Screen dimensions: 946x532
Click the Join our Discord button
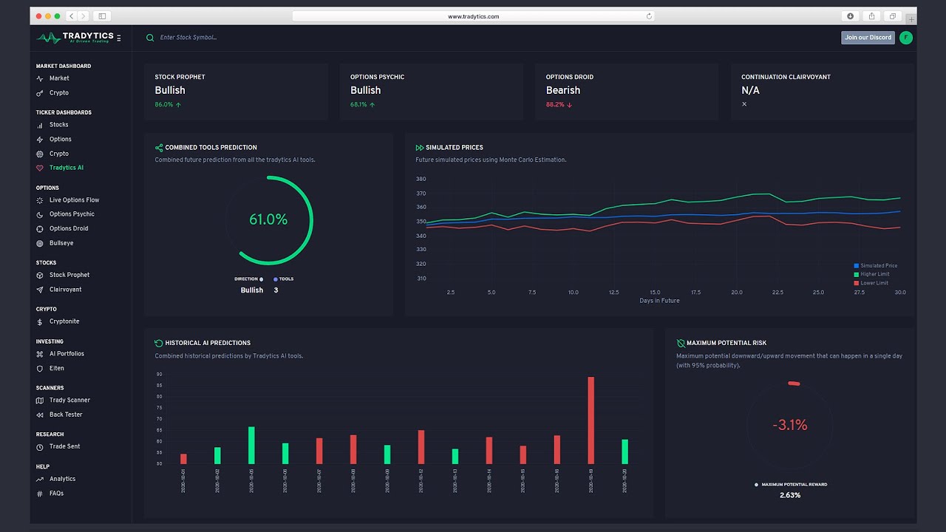click(x=868, y=38)
